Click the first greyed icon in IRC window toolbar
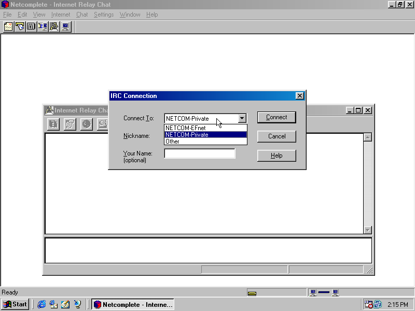The height and width of the screenshot is (311, 415). click(x=53, y=124)
